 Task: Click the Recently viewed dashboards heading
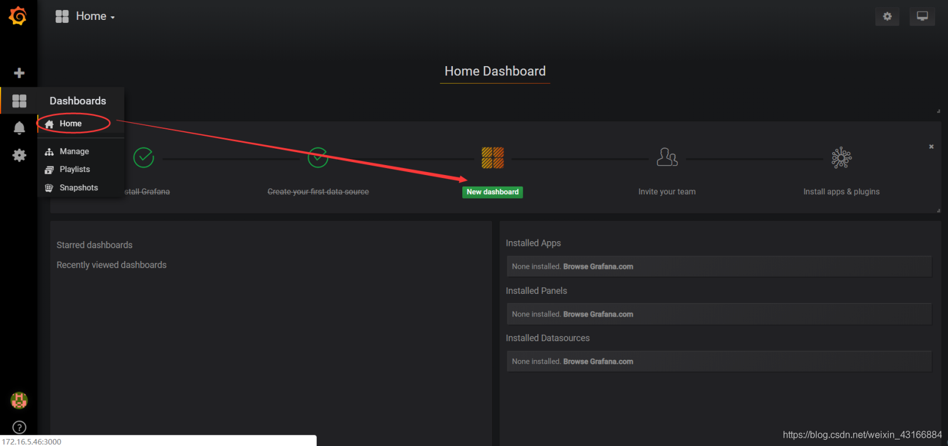pyautogui.click(x=111, y=265)
